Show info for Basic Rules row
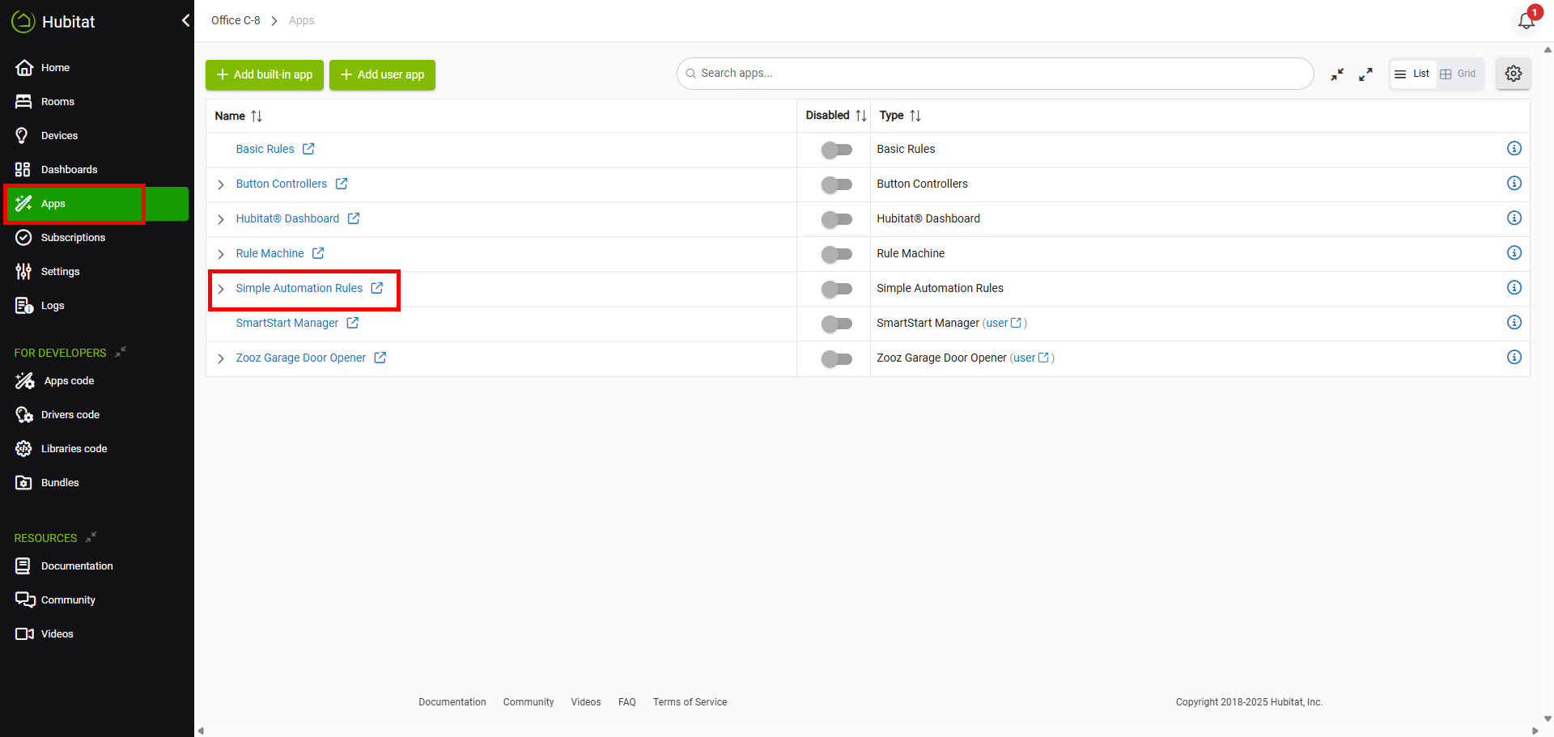 tap(1514, 149)
